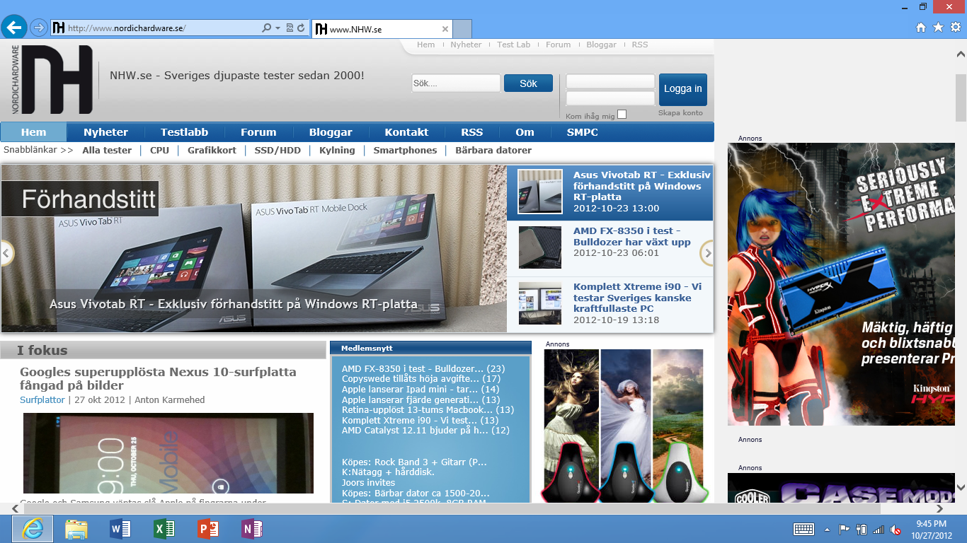Image resolution: width=967 pixels, height=543 pixels.
Task: Click the Asus Vivotab RT article thumbnail
Action: 540,191
